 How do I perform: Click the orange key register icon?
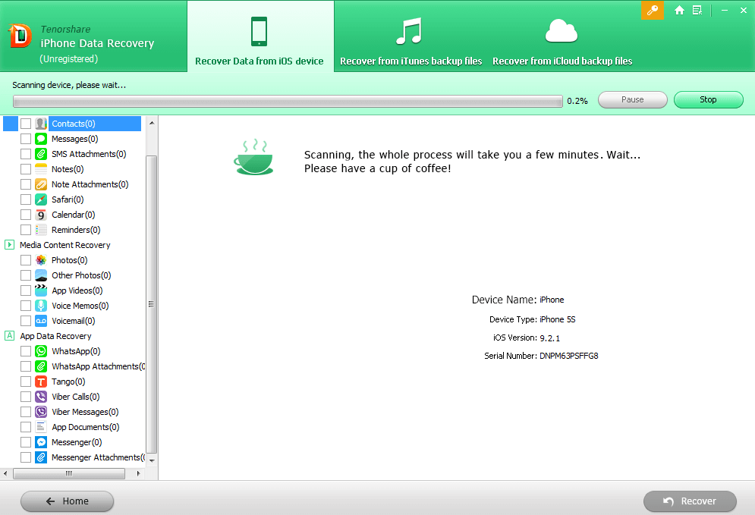[652, 10]
